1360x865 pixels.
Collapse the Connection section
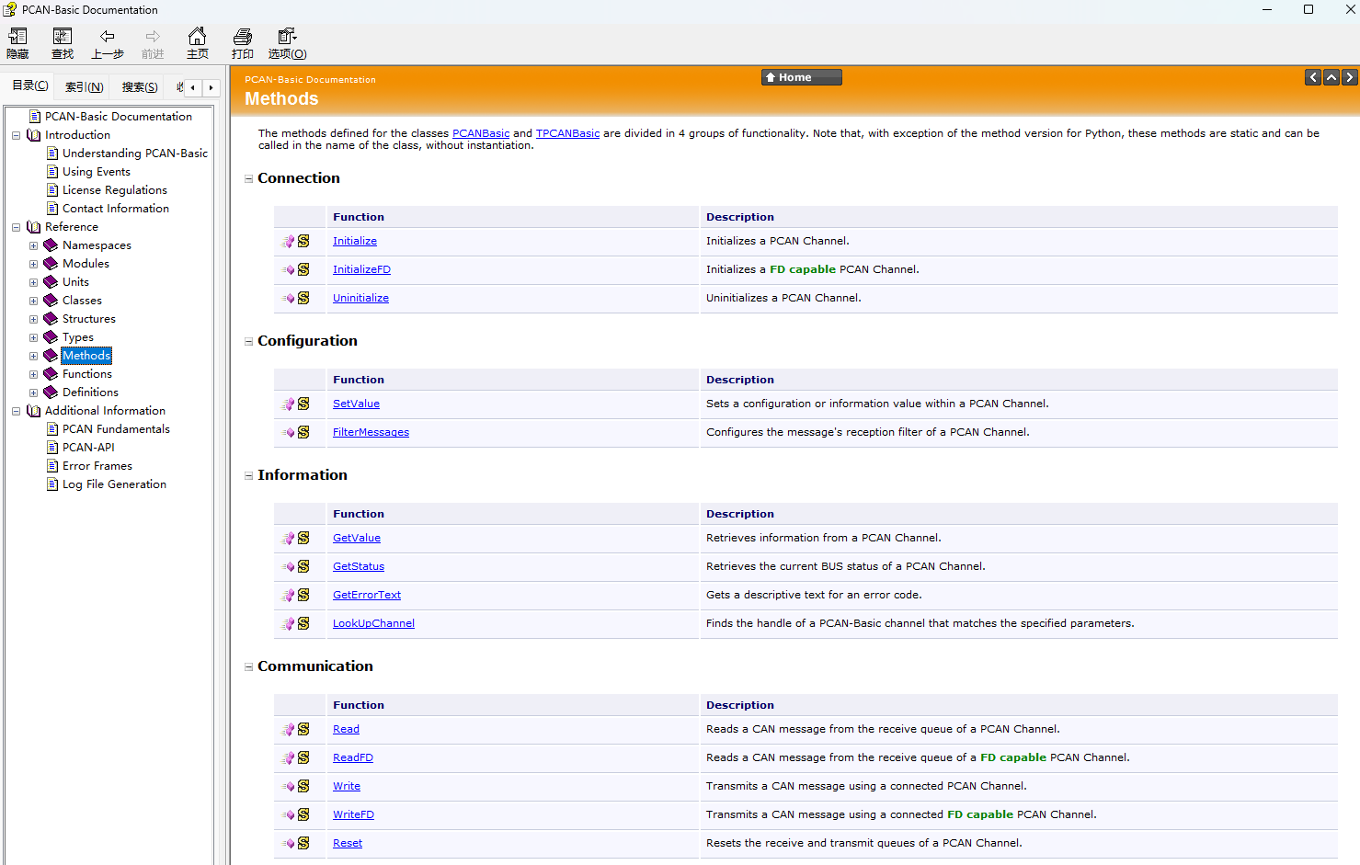tap(248, 179)
